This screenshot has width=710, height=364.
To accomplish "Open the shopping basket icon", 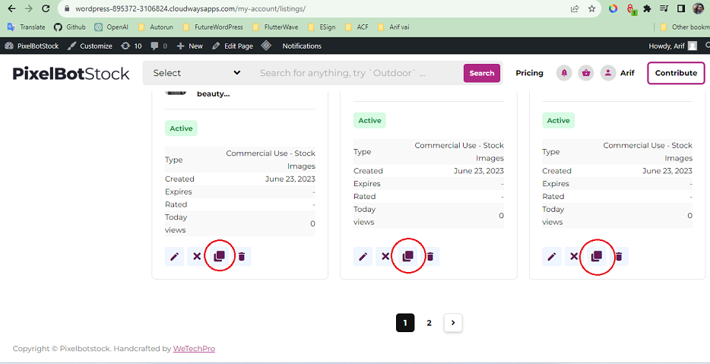I will (x=586, y=73).
